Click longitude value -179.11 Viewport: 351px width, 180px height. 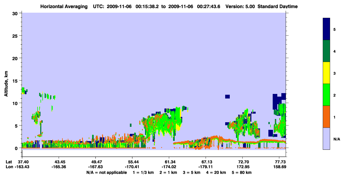point(206,167)
